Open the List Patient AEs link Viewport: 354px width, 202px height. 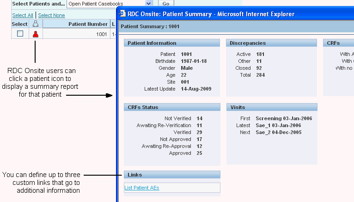pyautogui.click(x=142, y=188)
